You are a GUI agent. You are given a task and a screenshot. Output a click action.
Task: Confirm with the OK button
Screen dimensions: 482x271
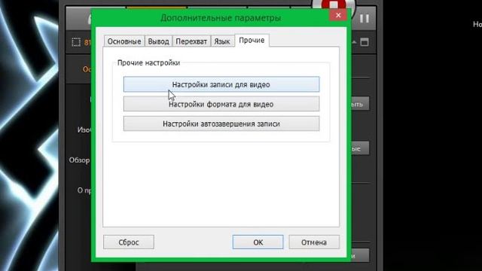coord(258,242)
